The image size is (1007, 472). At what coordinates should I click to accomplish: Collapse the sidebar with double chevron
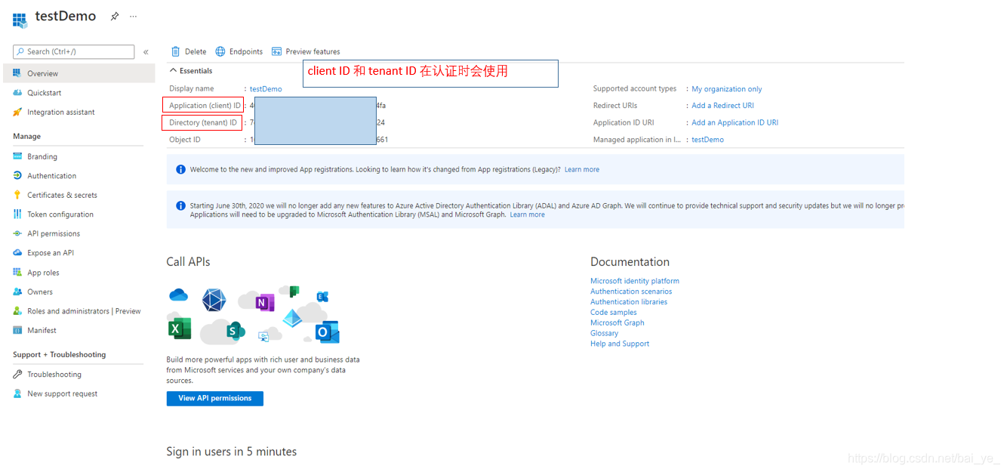(146, 52)
